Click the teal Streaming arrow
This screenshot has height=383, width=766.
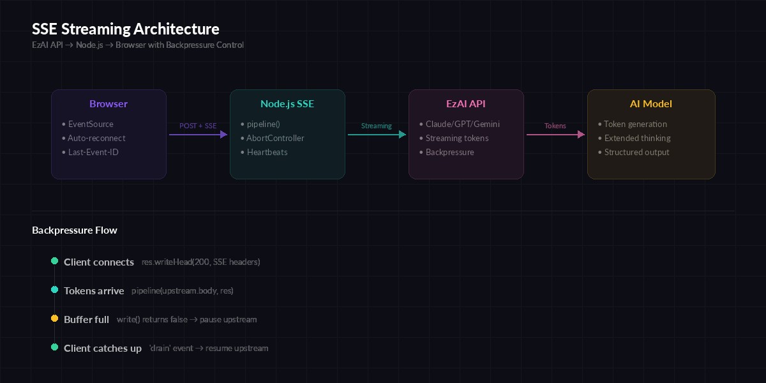(x=376, y=134)
